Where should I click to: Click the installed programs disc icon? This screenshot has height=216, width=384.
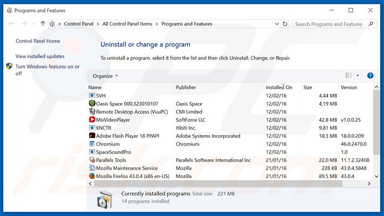tap(105, 199)
